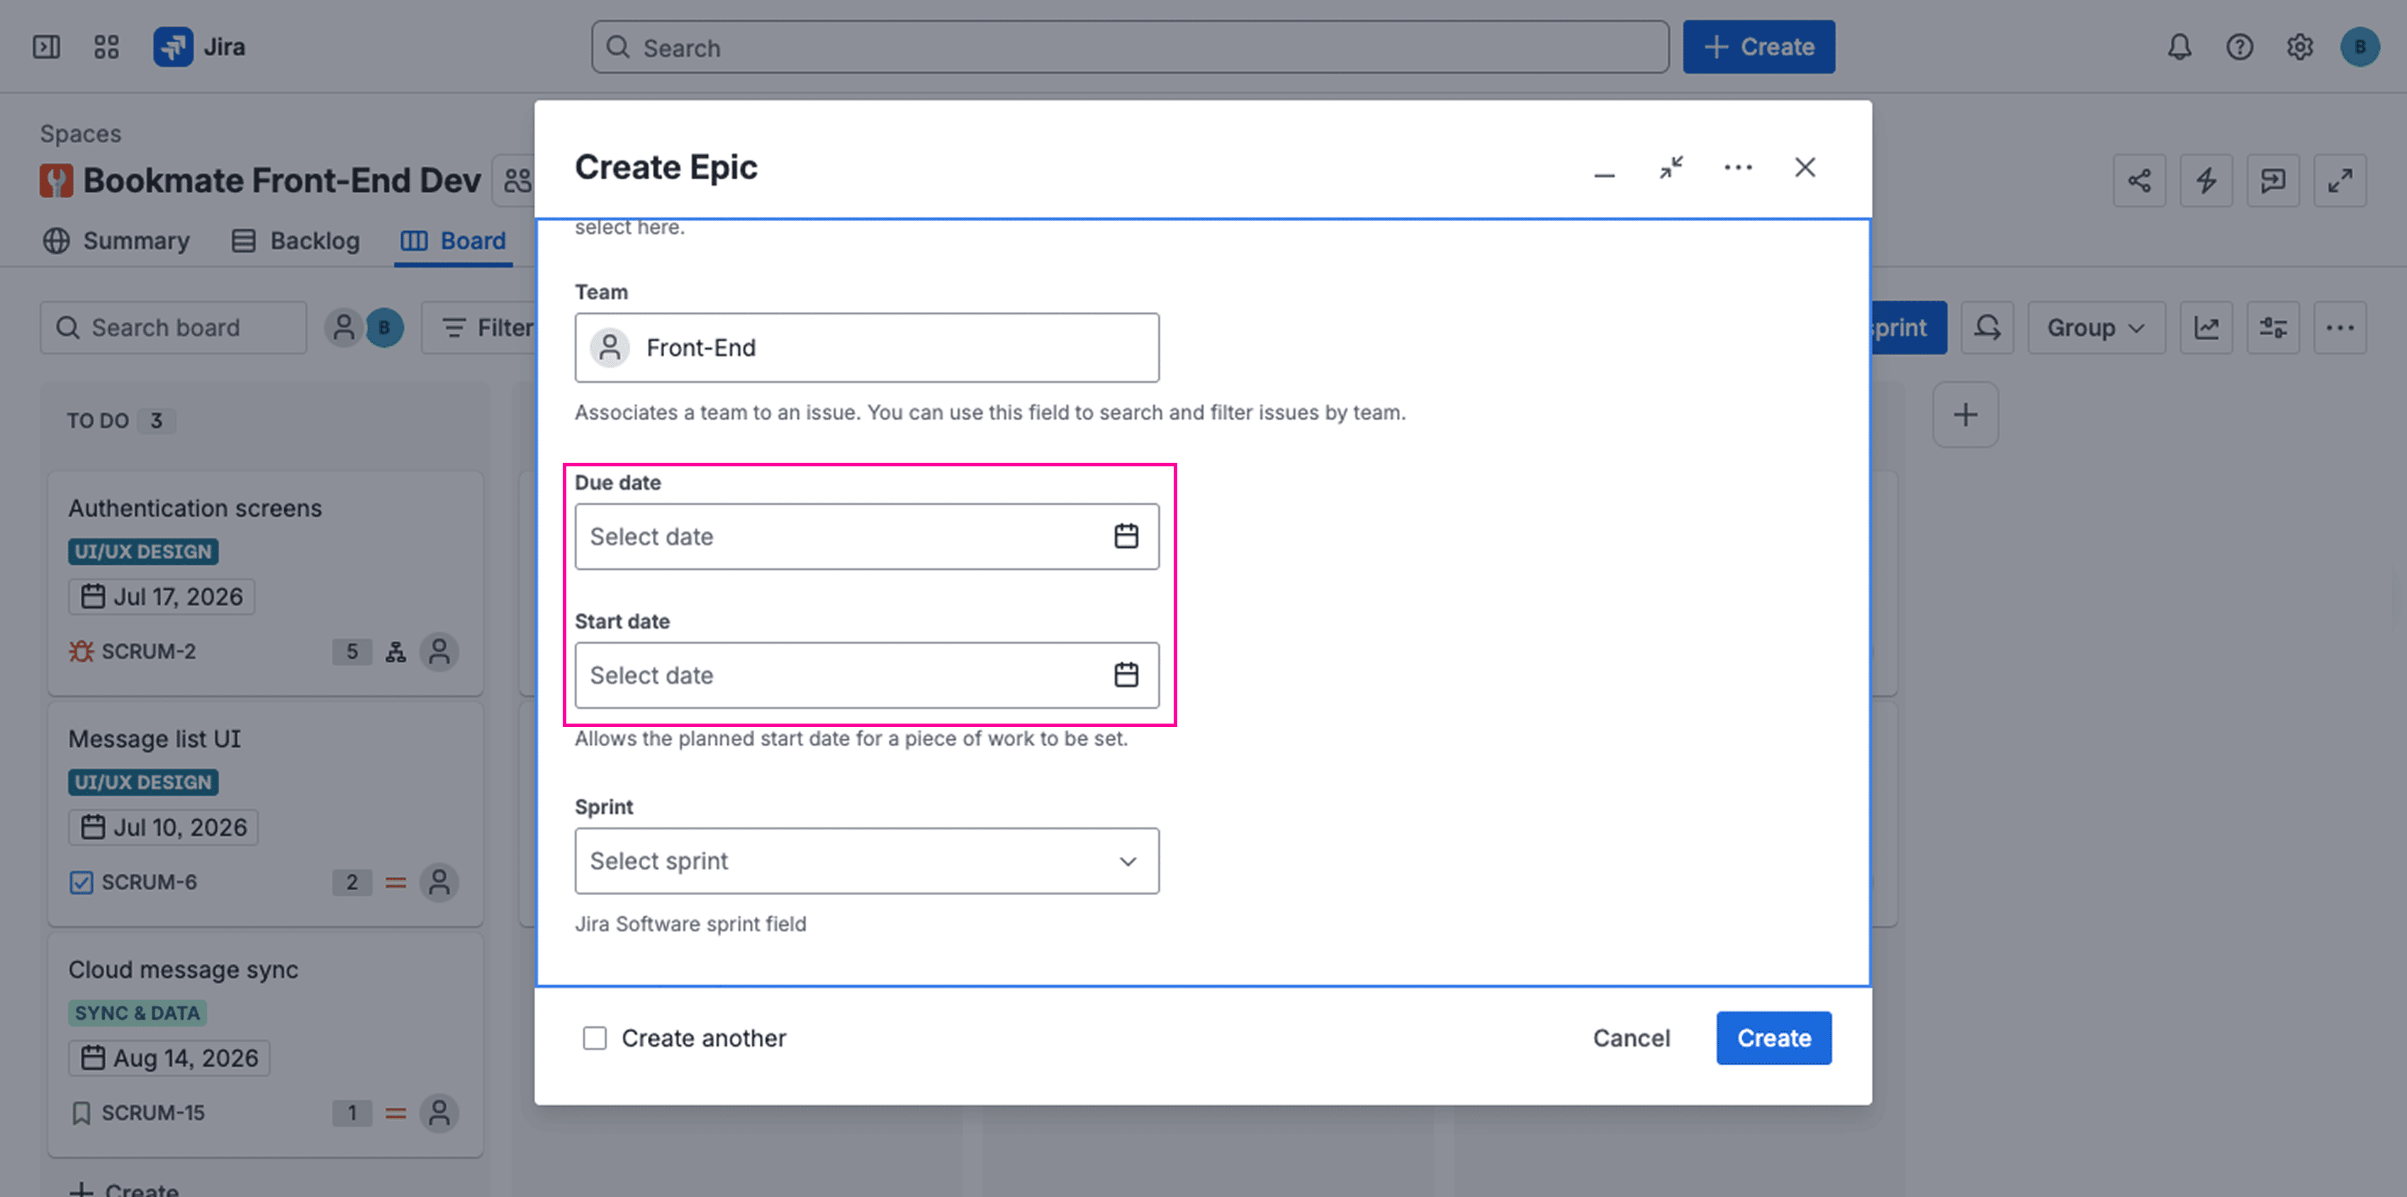2407x1197 pixels.
Task: Click the Aug 14, 2026 due date
Action: click(x=169, y=1058)
